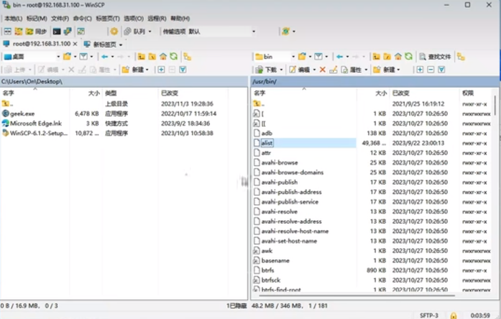
Task: Open the 选项(O) menu
Action: click(x=134, y=19)
